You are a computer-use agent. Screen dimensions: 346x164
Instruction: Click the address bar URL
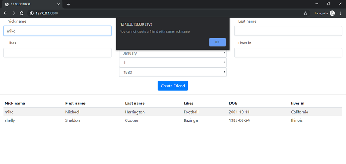pyautogui.click(x=47, y=13)
